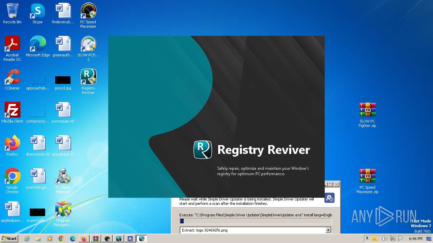Launch Firefox from the desktop

point(12,146)
